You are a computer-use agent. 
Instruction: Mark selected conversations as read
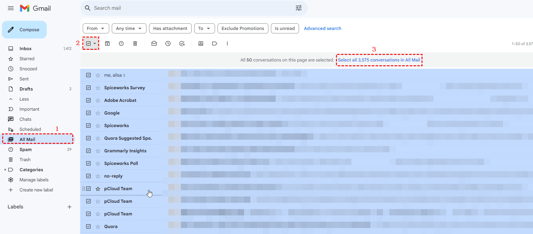(154, 44)
